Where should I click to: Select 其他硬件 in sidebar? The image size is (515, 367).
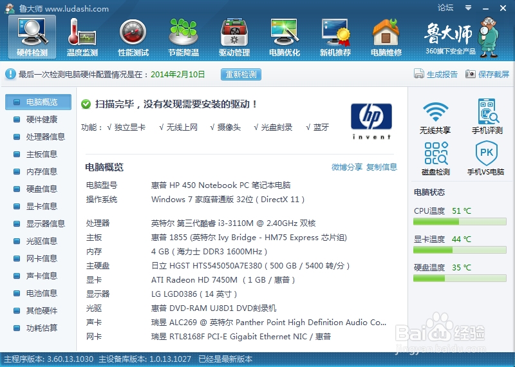(38, 310)
